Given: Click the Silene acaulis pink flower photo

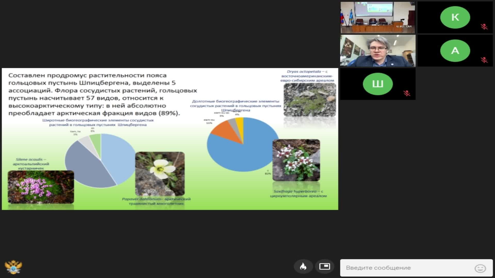Looking at the screenshot, I should pos(41,187).
